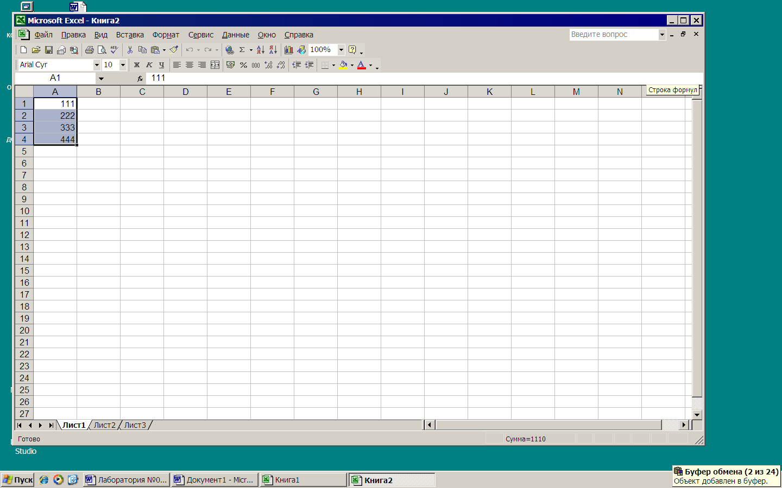The width and height of the screenshot is (782, 488).
Task: Open the Вставка menu
Action: tap(130, 35)
